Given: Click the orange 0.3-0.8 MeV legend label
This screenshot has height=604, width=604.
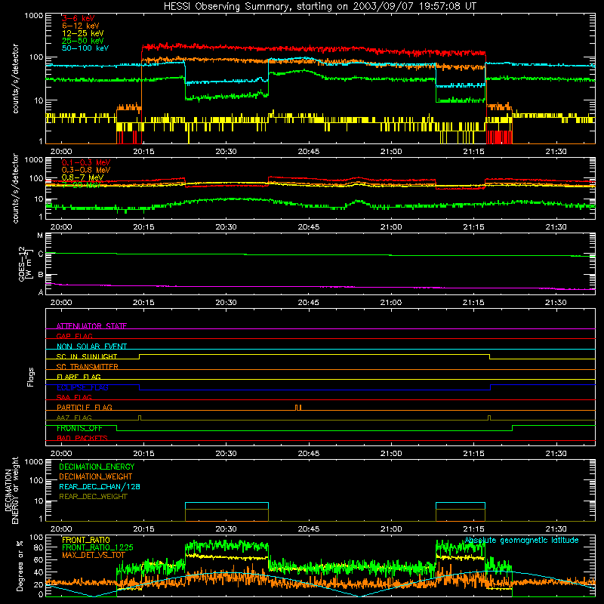Looking at the screenshot, I should (x=86, y=170).
